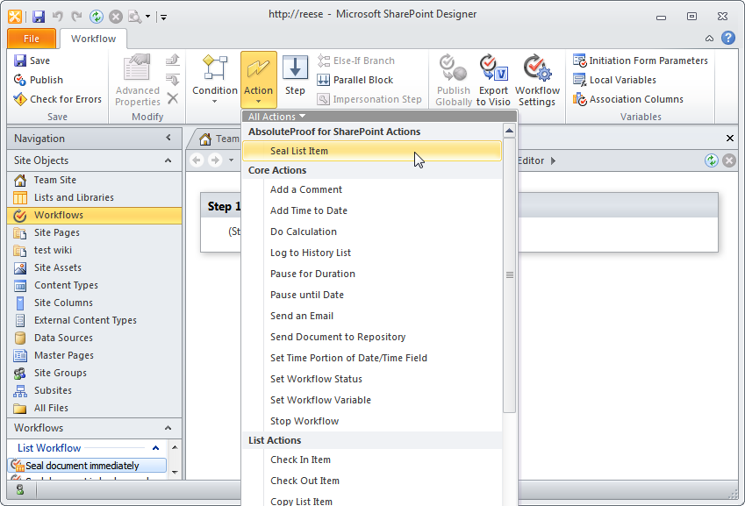Collapse the Site Objects section
745x506 pixels.
tap(168, 160)
